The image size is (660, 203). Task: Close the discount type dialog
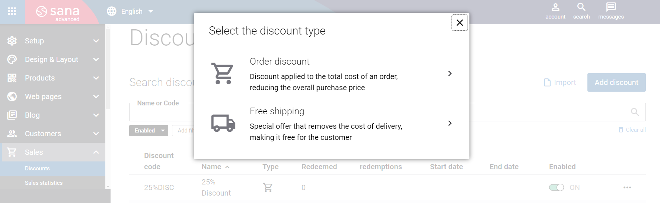460,23
